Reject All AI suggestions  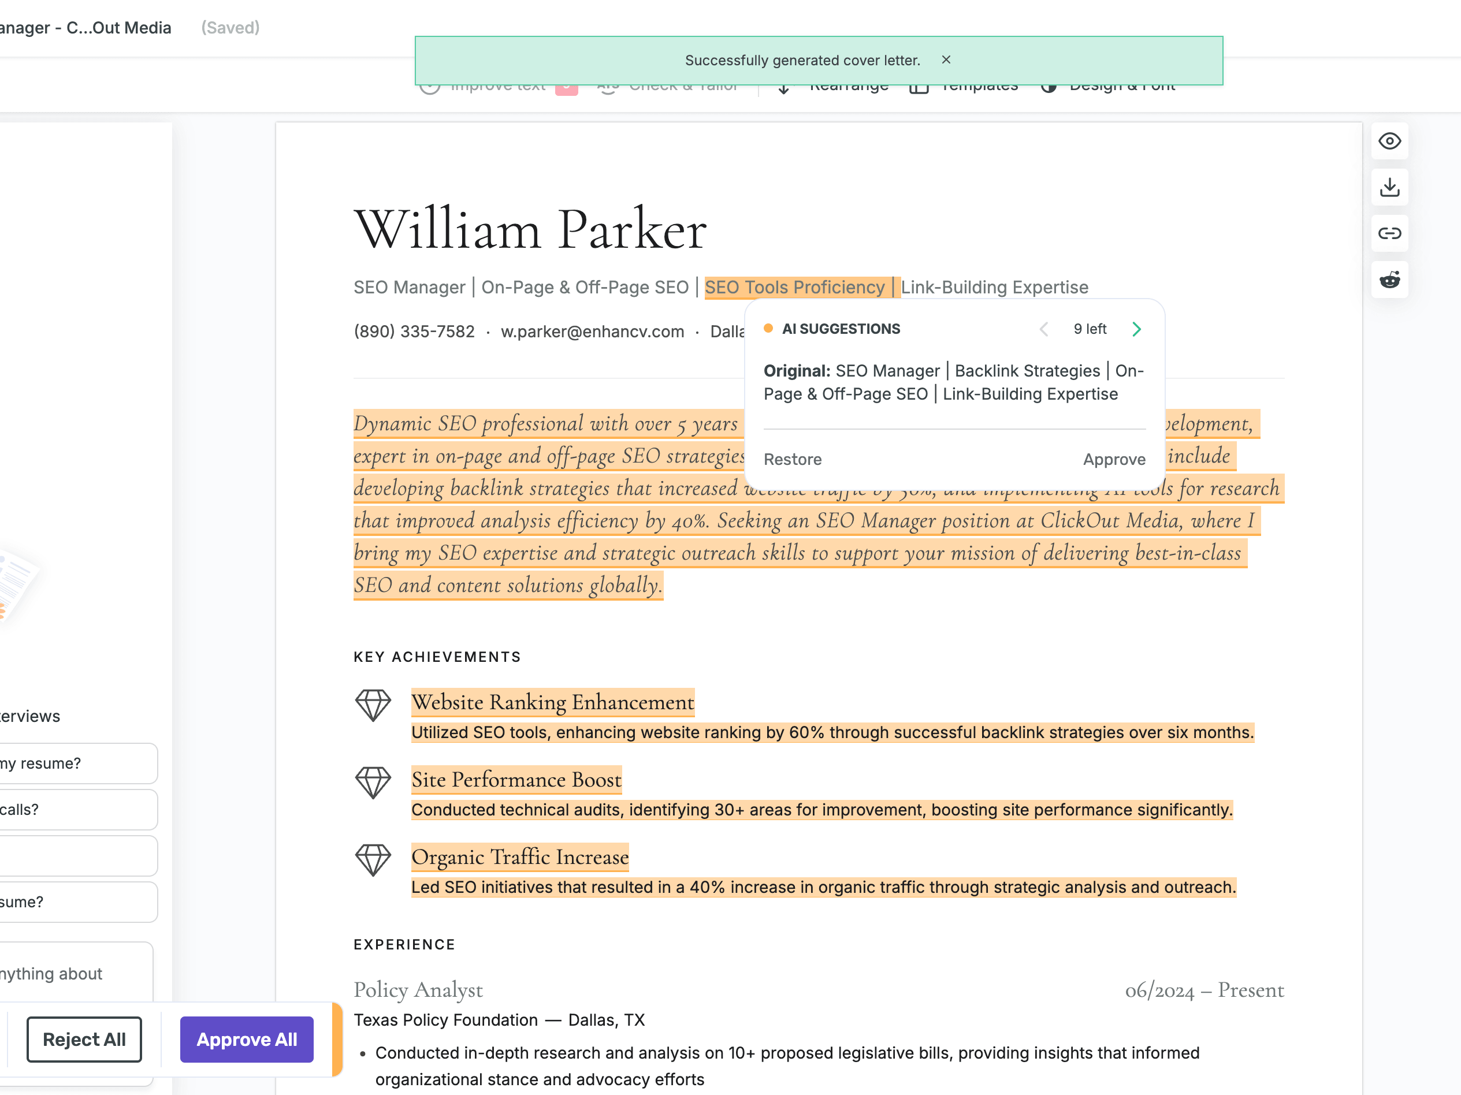pyautogui.click(x=84, y=1040)
